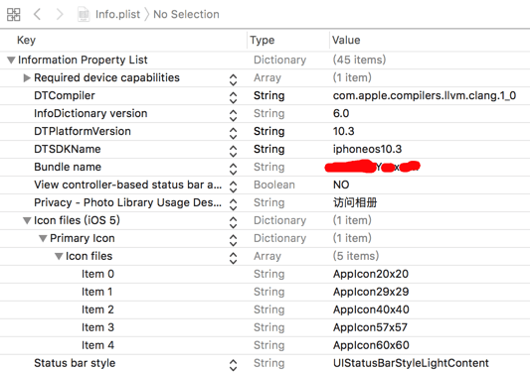Collapse the Primary Icon dictionary
The height and width of the screenshot is (372, 530).
[x=43, y=238]
